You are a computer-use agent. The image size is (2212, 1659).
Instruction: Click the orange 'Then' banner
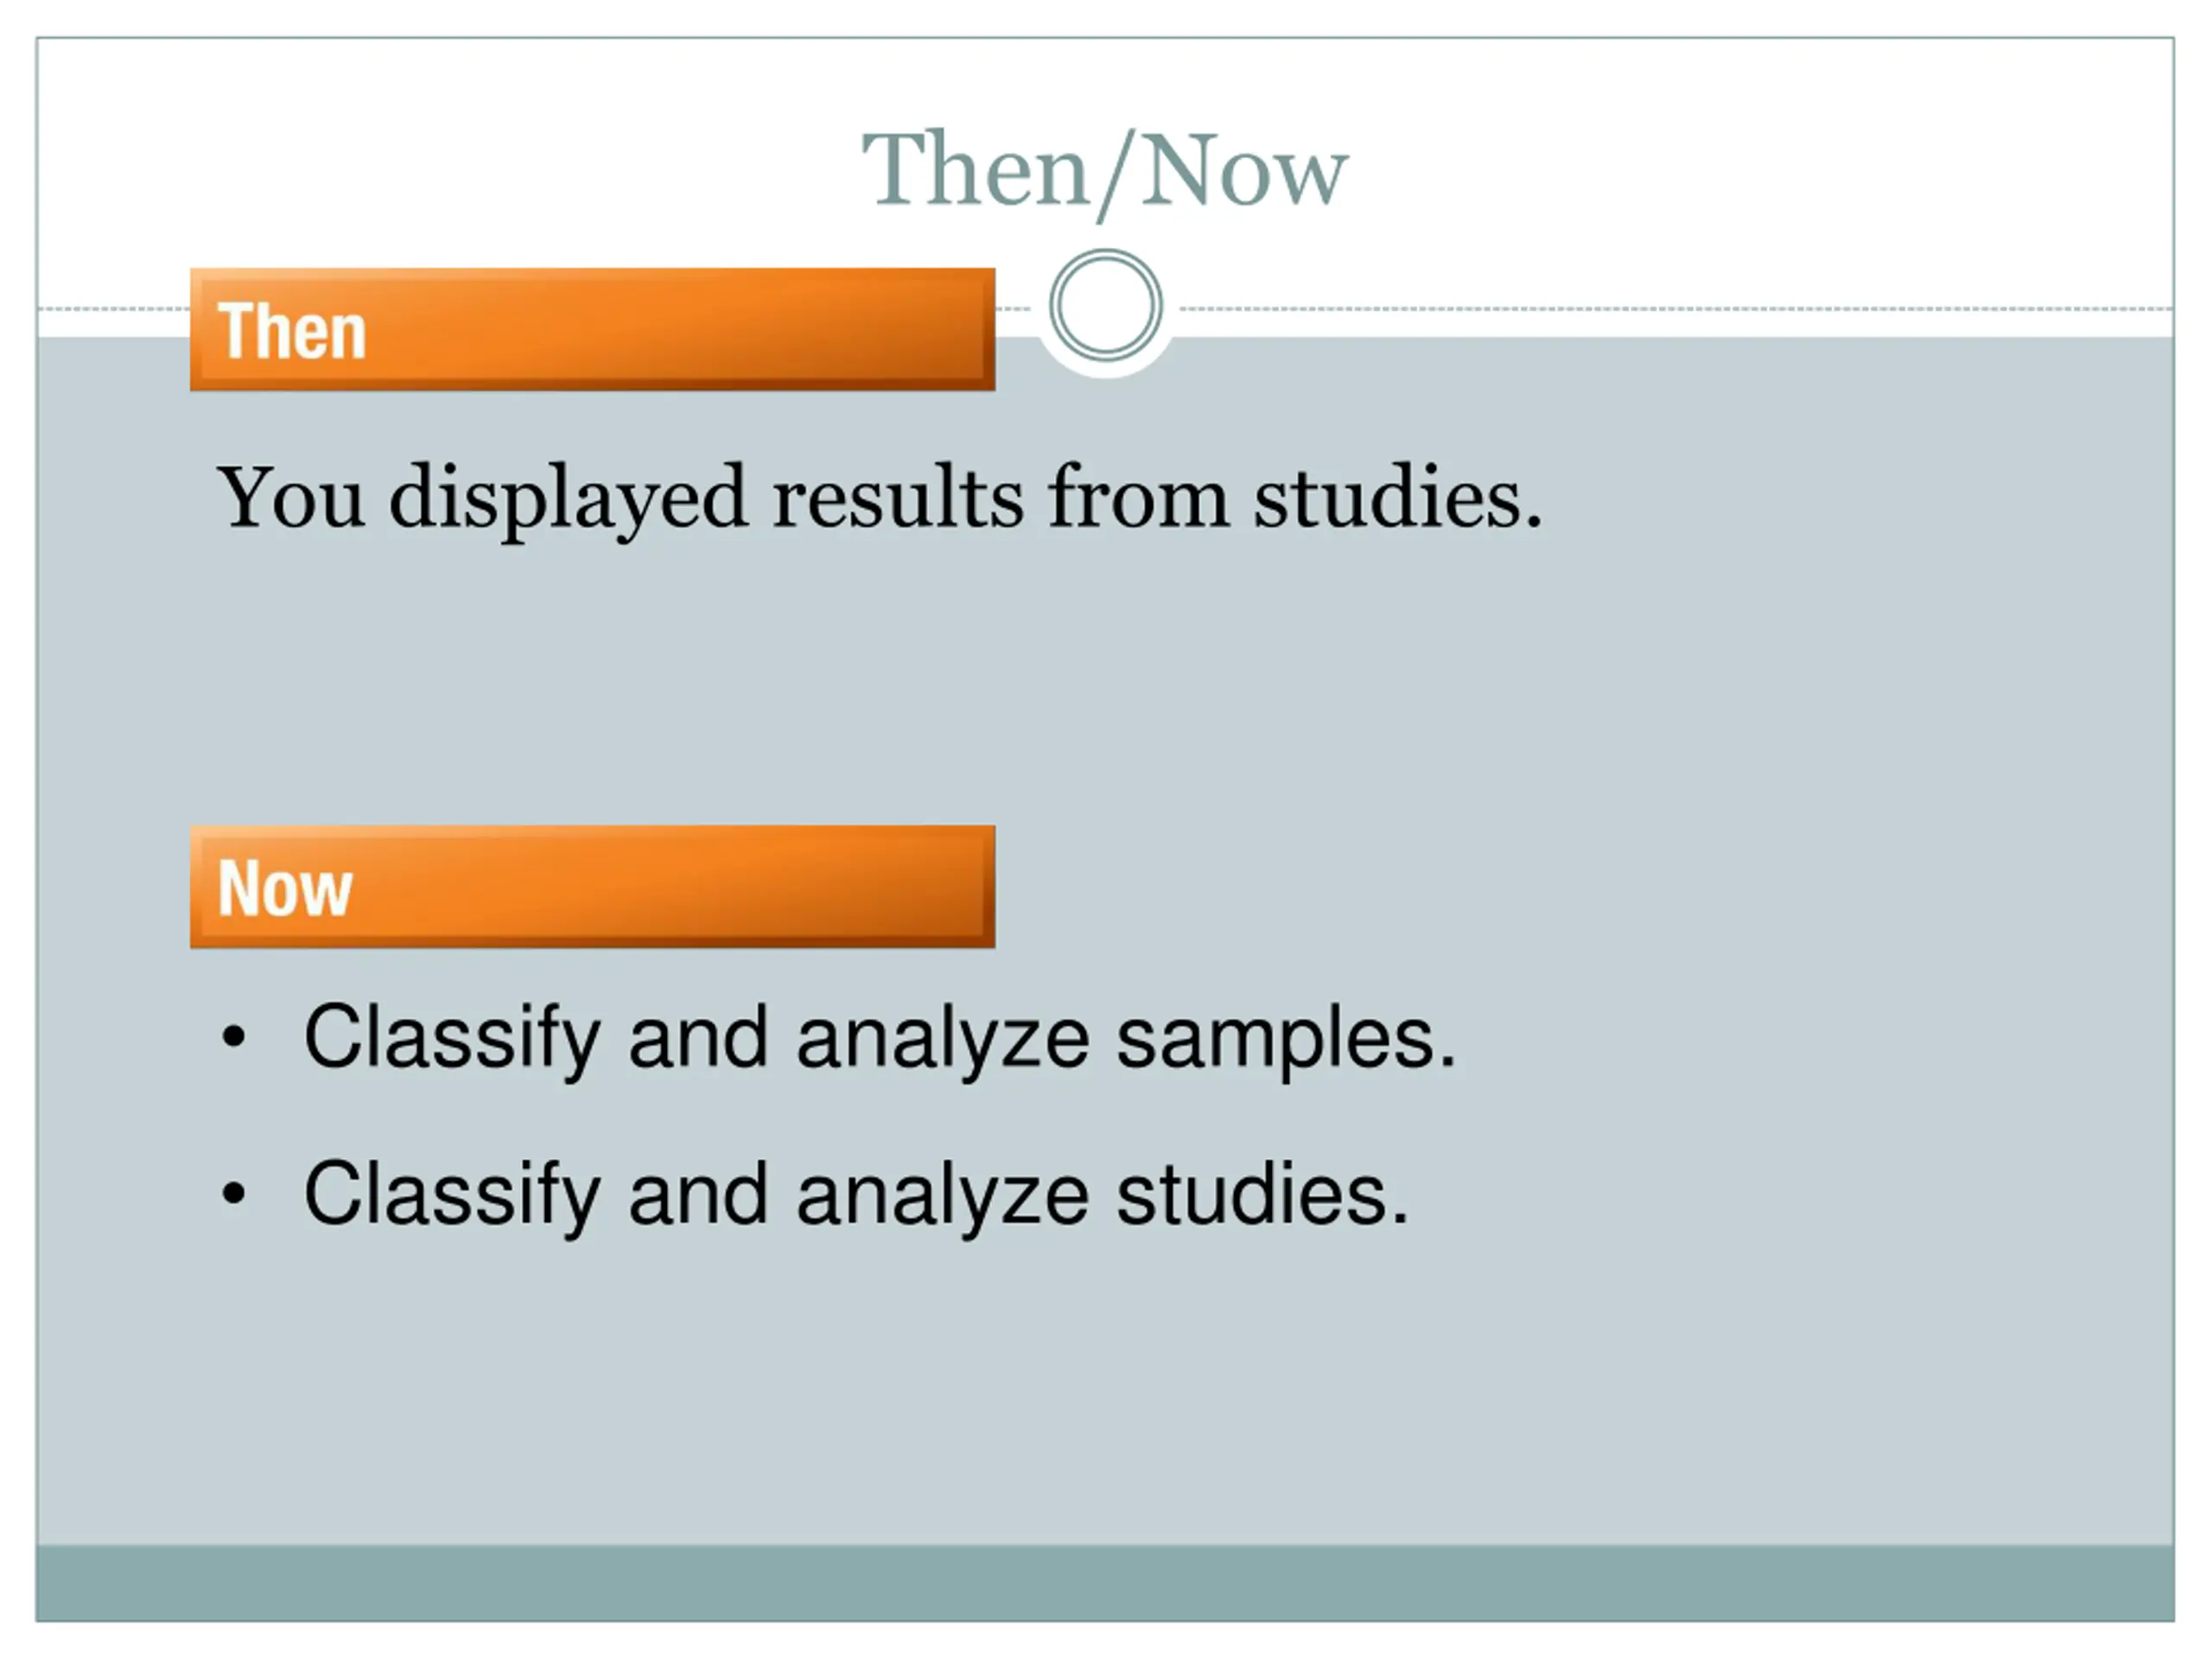pyautogui.click(x=592, y=329)
